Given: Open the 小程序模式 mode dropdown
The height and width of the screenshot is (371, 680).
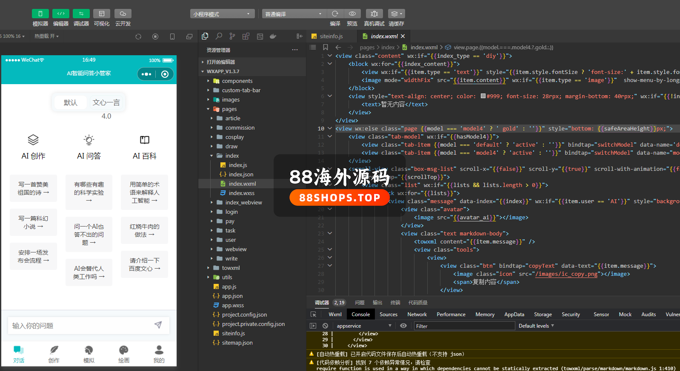Looking at the screenshot, I should tap(222, 14).
